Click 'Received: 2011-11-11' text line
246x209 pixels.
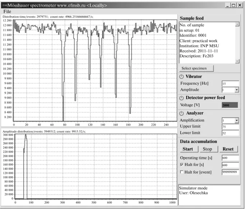point(199,51)
